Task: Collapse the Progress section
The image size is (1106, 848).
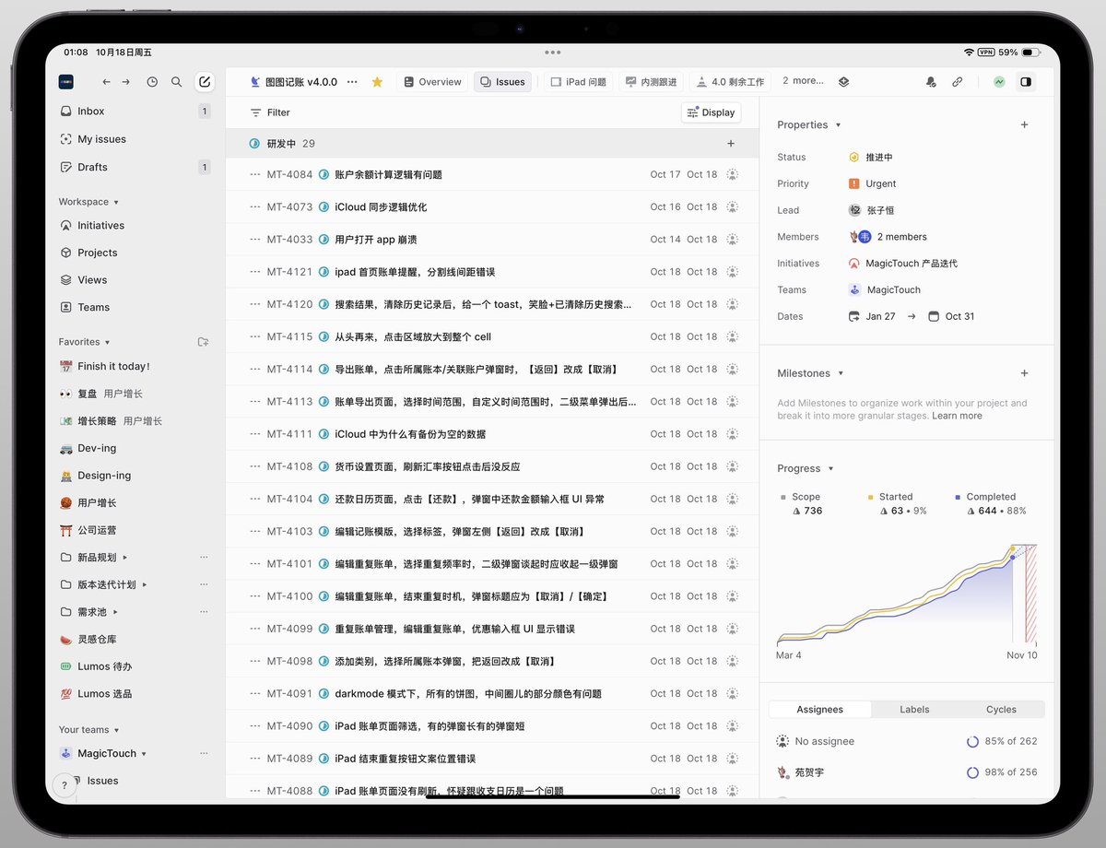Action: tap(805, 468)
